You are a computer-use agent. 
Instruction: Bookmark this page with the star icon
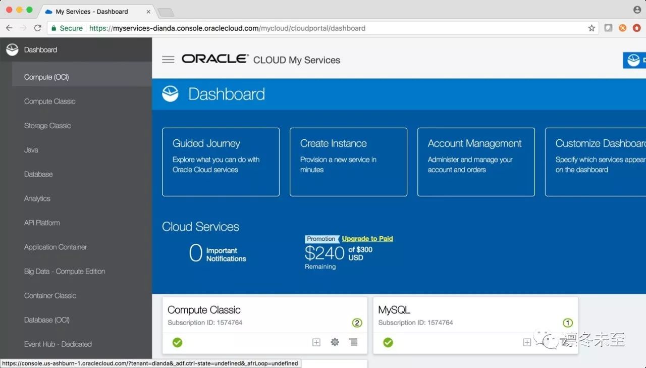591,28
